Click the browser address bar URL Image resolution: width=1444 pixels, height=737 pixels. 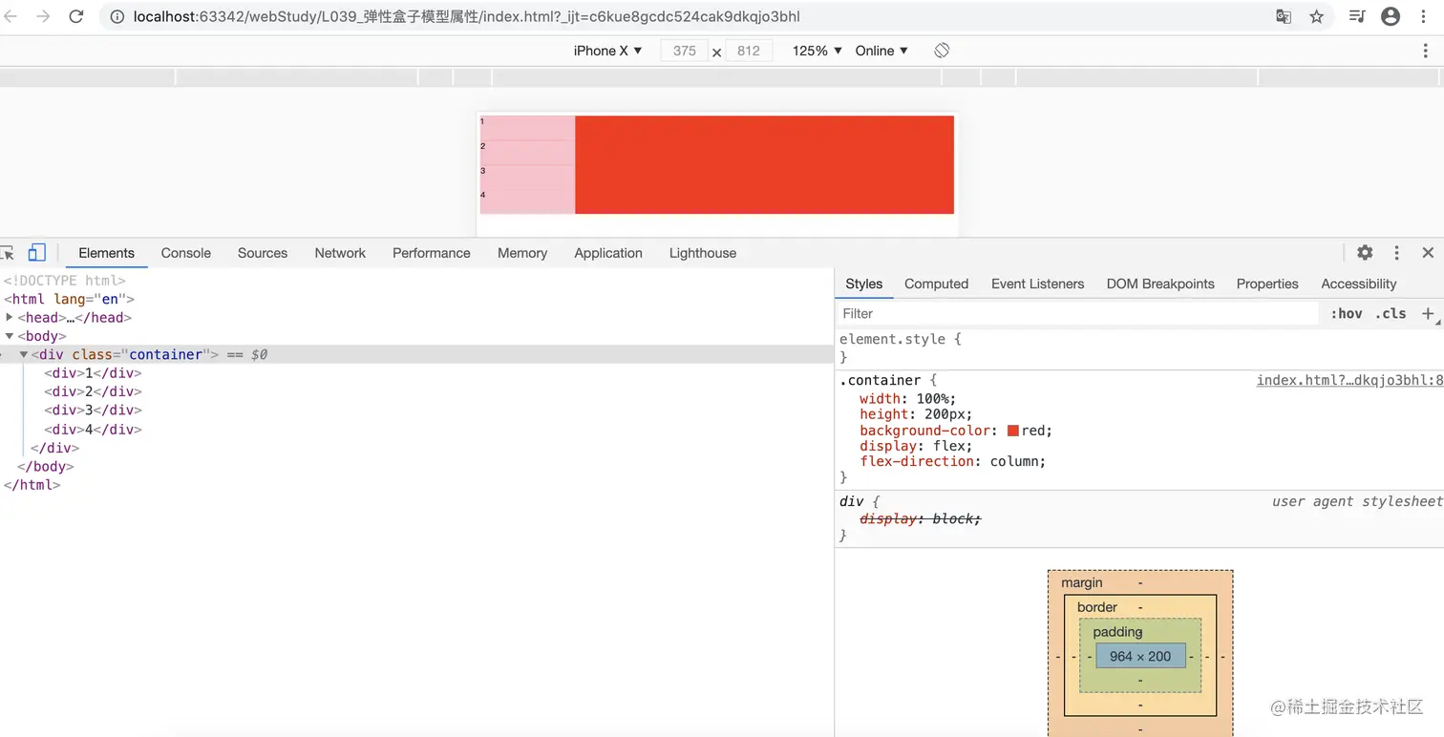pos(467,16)
